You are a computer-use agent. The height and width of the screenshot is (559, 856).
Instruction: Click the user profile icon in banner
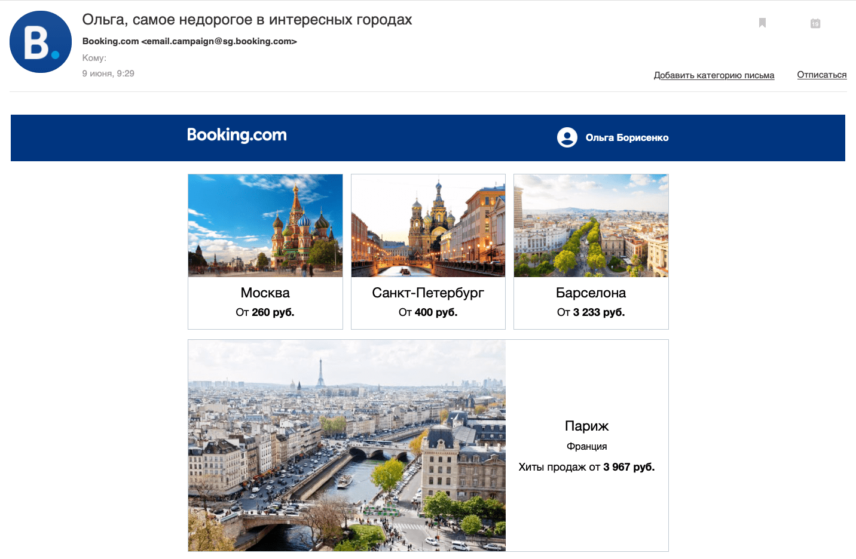(x=567, y=137)
